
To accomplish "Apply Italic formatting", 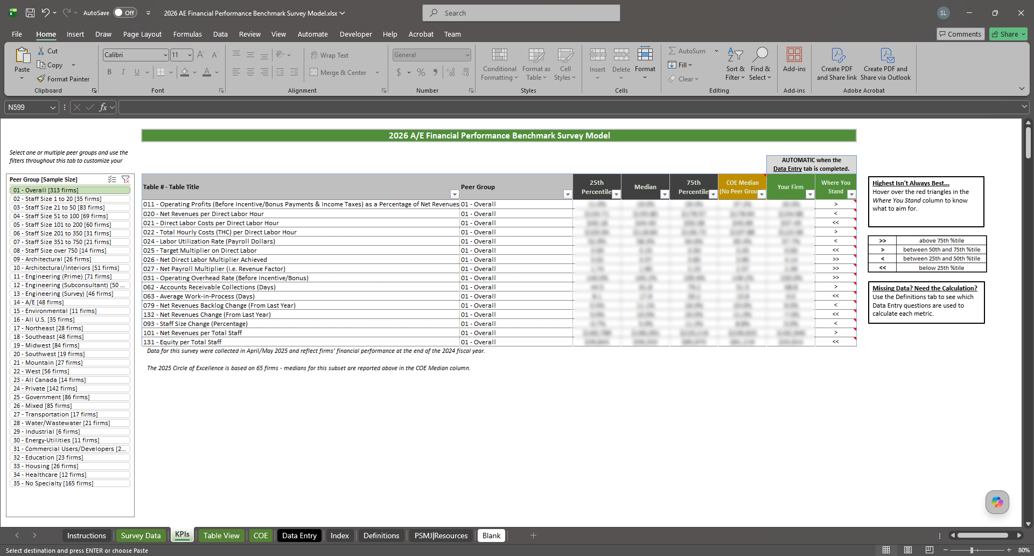I will [123, 72].
